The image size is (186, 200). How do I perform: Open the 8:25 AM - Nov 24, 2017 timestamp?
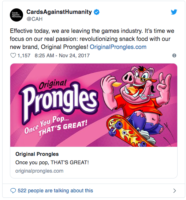[62, 55]
